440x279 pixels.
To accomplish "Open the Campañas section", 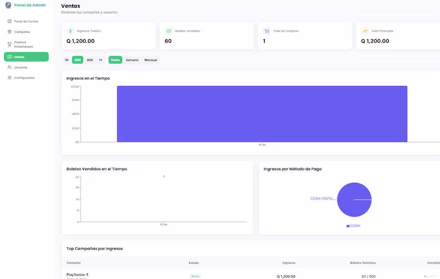I will pyautogui.click(x=26, y=32).
